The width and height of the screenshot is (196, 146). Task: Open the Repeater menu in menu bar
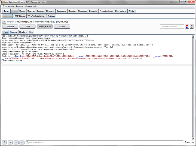pos(20,6)
